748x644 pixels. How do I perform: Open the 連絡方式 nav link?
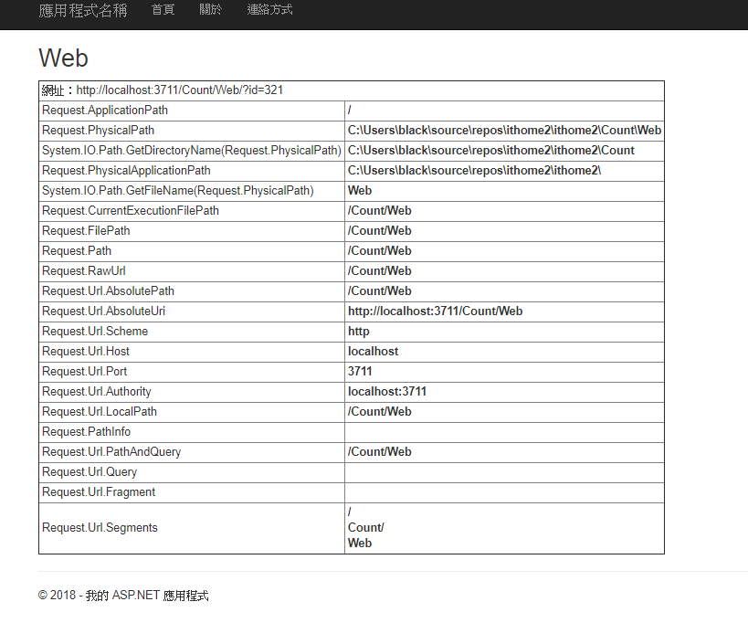tap(269, 9)
